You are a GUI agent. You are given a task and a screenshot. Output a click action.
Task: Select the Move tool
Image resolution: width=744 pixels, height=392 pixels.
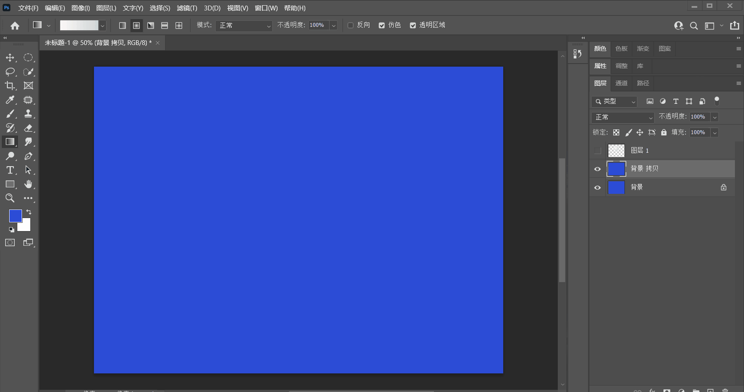(x=10, y=58)
